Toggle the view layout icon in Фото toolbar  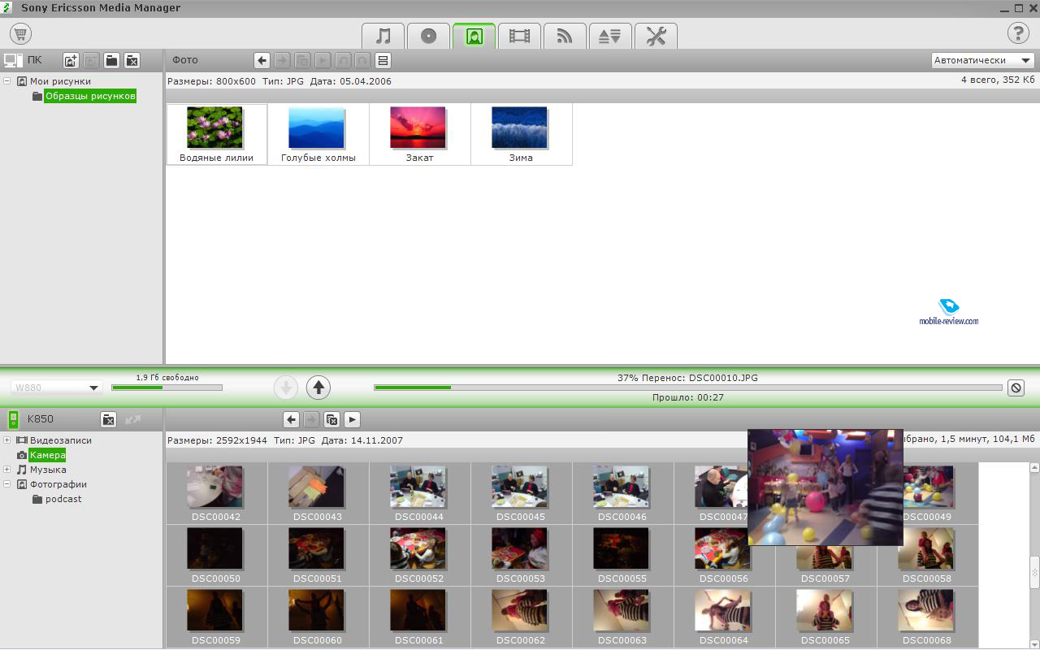[383, 60]
